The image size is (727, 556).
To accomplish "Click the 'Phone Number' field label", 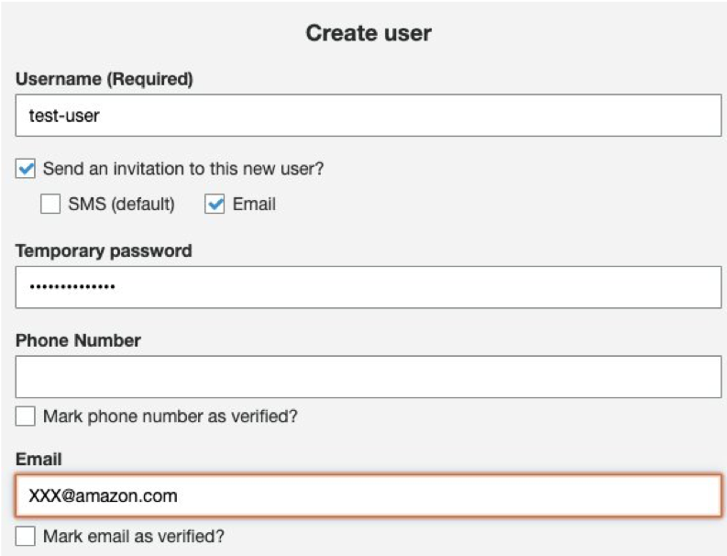I will pos(78,339).
